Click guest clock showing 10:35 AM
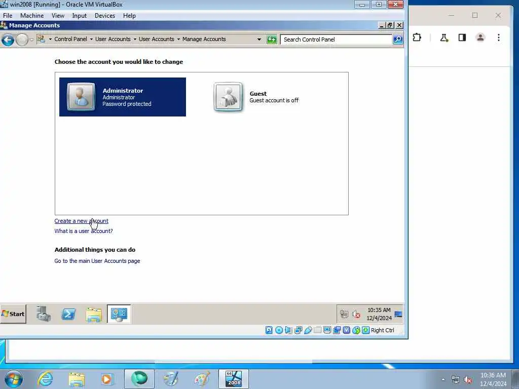The width and height of the screenshot is (519, 389). (x=379, y=314)
